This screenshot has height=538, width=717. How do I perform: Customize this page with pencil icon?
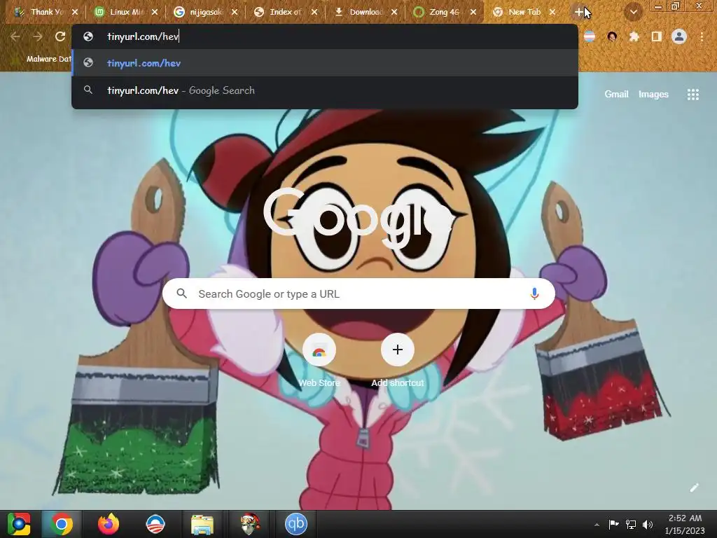tap(694, 488)
